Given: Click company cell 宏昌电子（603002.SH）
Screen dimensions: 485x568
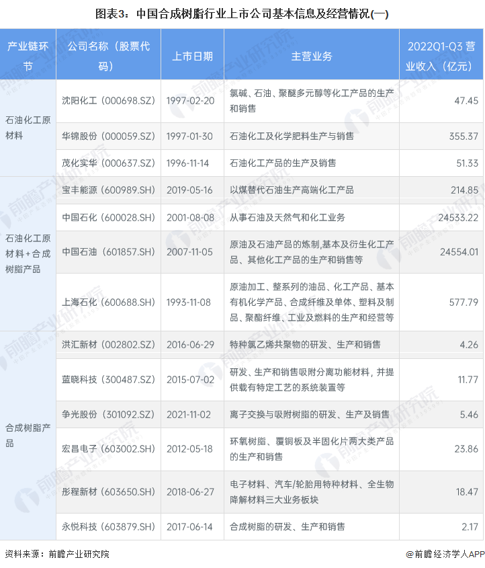Looking at the screenshot, I should [108, 449].
